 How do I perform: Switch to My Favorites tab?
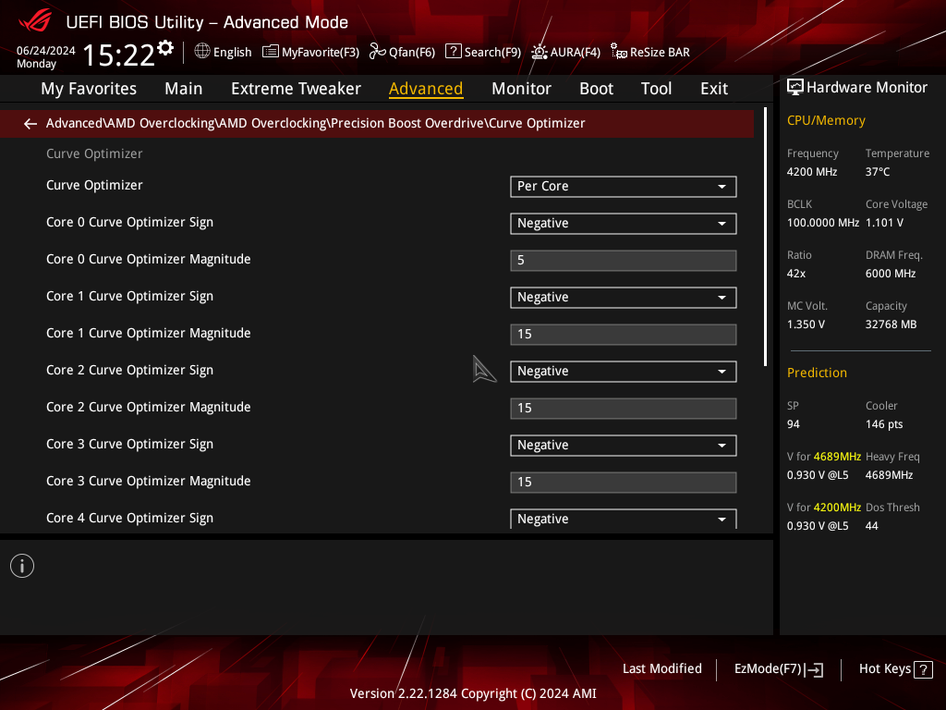click(89, 89)
